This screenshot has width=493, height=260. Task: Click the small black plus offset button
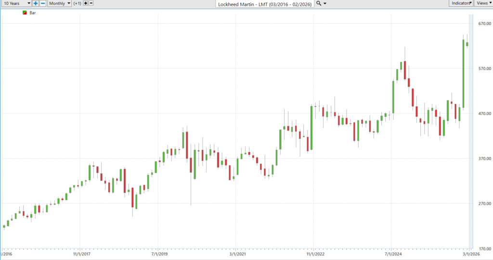click(86, 3)
